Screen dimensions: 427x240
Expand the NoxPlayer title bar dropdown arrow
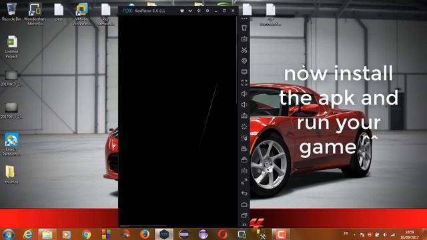coord(190,11)
